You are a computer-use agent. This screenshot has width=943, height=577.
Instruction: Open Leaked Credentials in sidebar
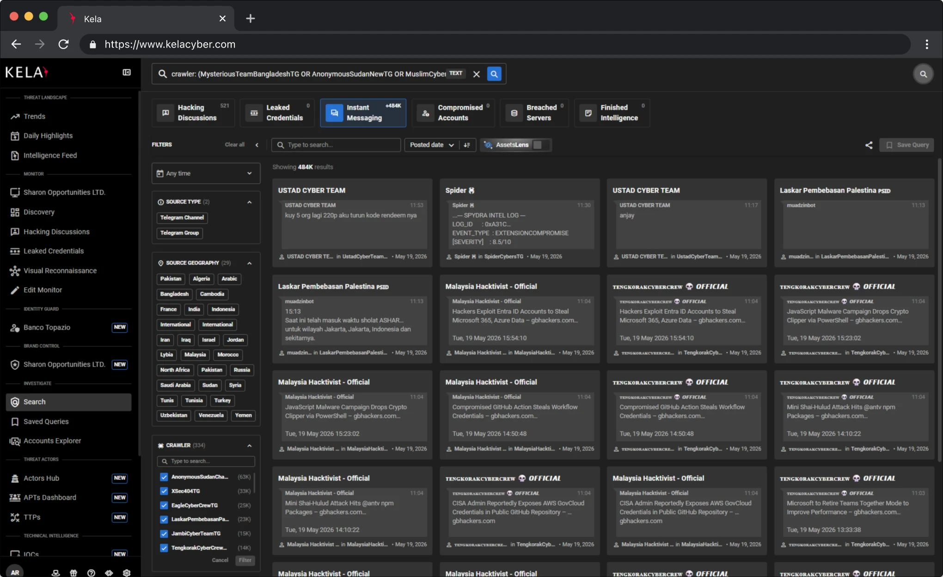[54, 252]
